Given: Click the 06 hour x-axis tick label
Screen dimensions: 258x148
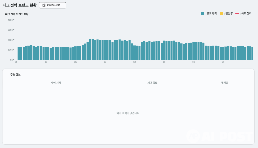Looking at the screenshot, I should [x=75, y=62].
